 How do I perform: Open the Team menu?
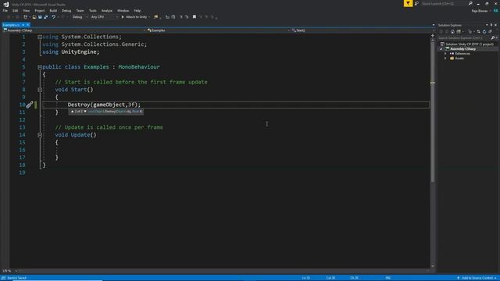[80, 10]
